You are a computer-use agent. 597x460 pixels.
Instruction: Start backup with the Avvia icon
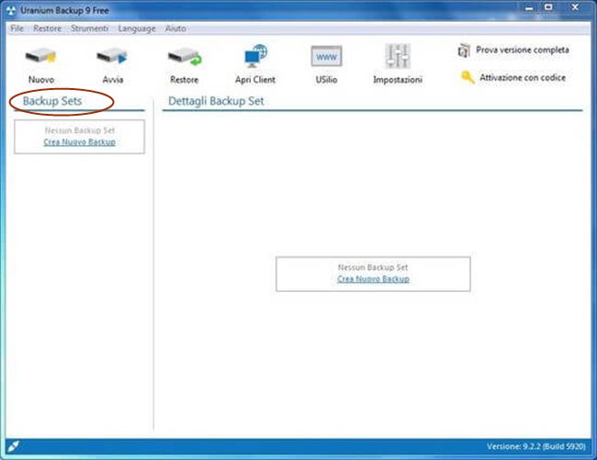[112, 57]
